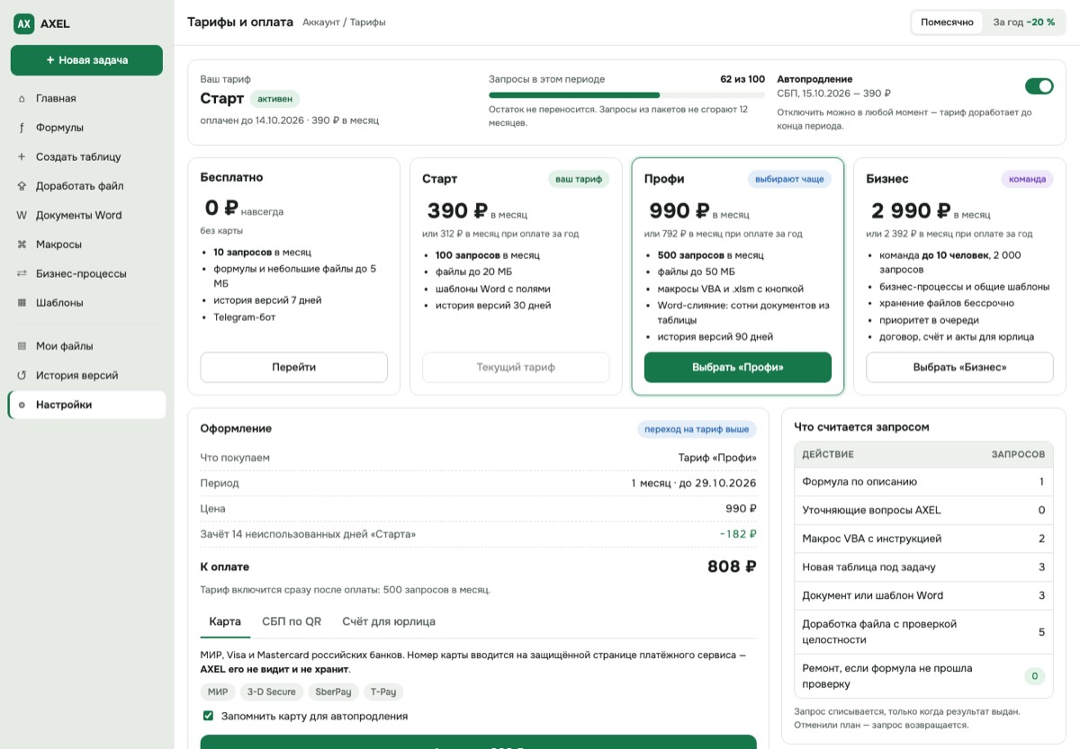Uncheck Запомнить карту для автопродления
This screenshot has height=749, width=1080.
pyautogui.click(x=208, y=716)
